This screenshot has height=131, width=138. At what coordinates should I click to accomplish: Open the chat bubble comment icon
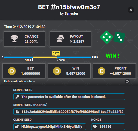127,81
